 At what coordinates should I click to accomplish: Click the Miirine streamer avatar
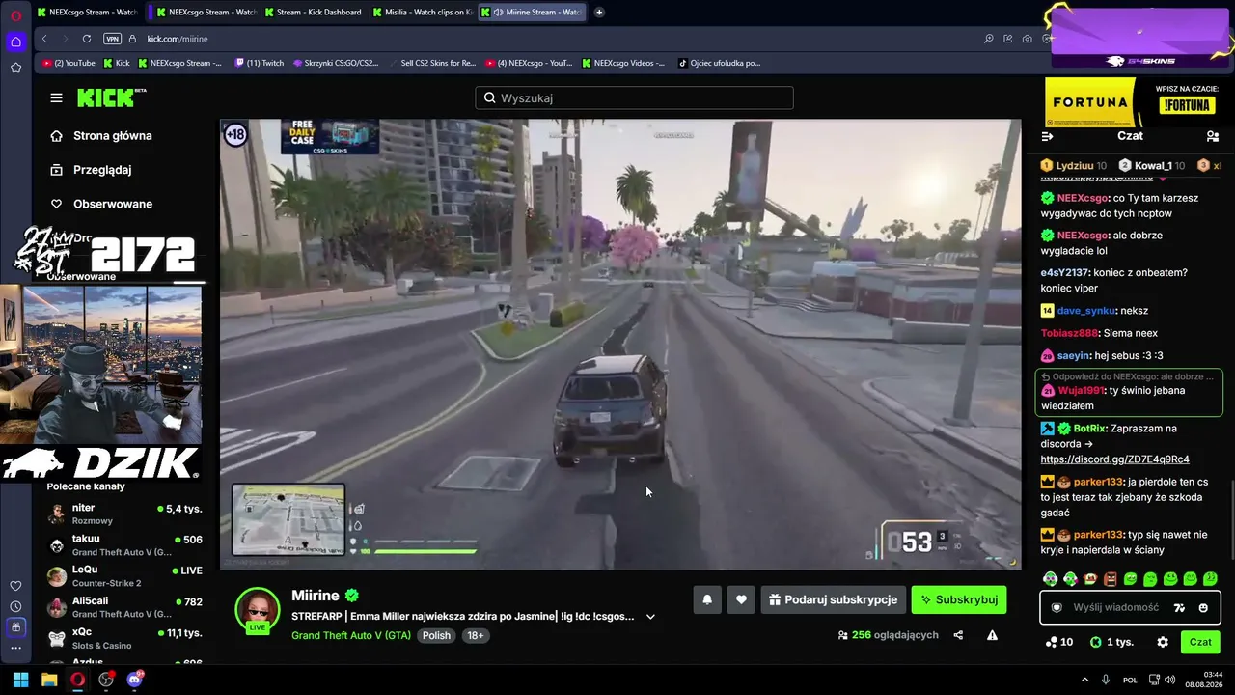(x=258, y=609)
